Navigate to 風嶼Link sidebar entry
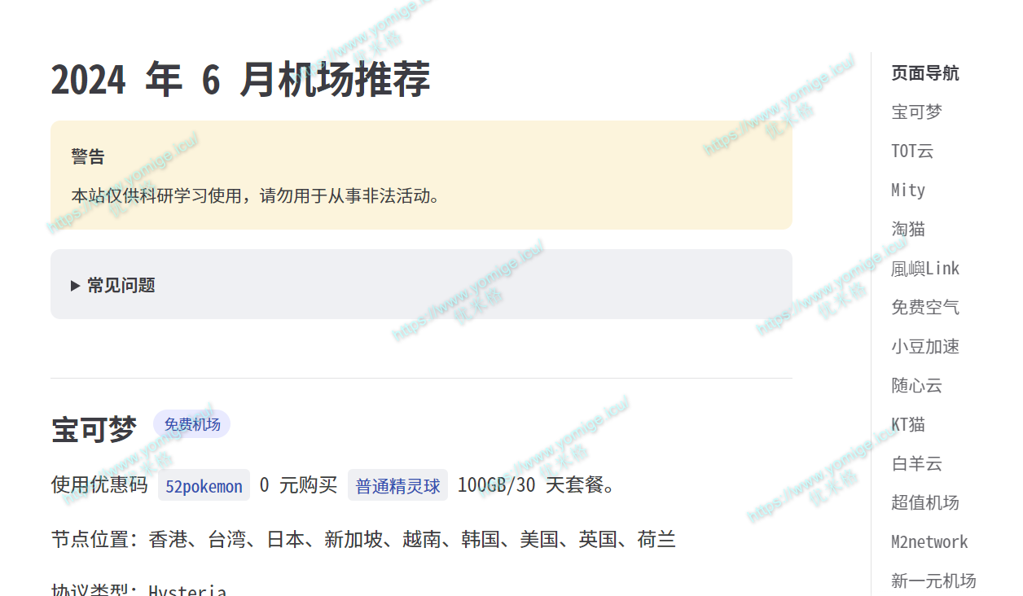 pyautogui.click(x=925, y=269)
